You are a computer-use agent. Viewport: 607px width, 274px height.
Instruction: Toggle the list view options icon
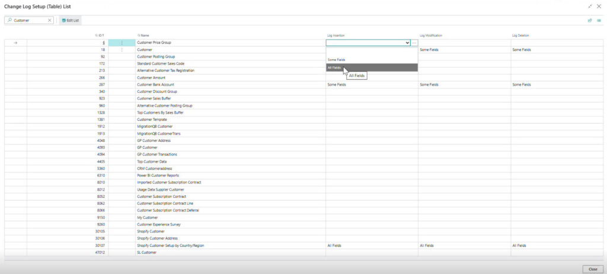pyautogui.click(x=599, y=21)
